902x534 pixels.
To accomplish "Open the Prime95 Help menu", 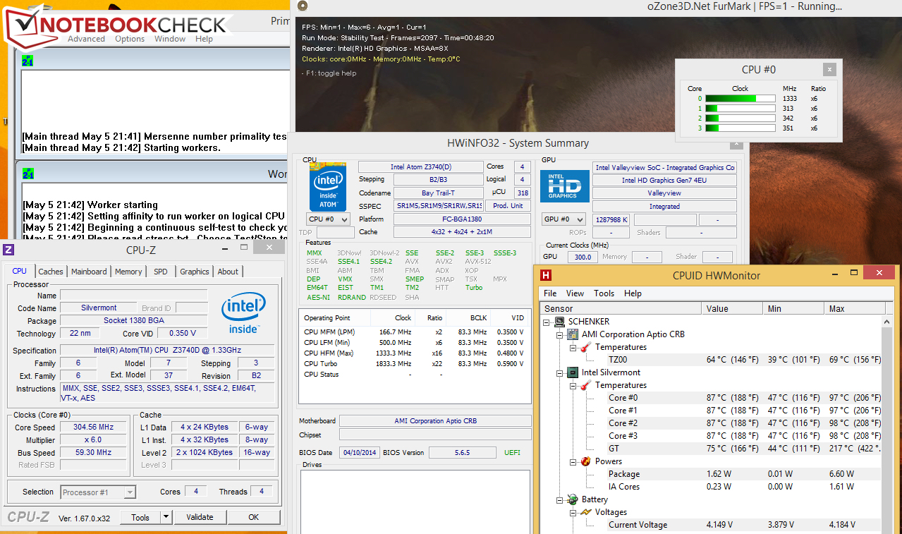I will coord(205,39).
